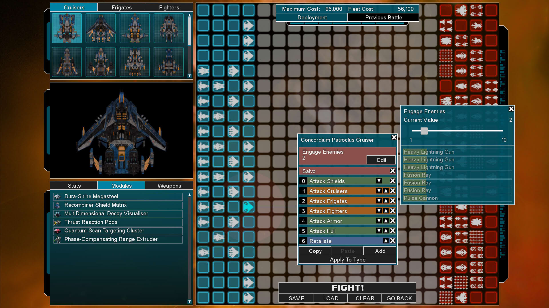This screenshot has height=308, width=549.
Task: Delete the Retaliate order
Action: click(x=393, y=241)
